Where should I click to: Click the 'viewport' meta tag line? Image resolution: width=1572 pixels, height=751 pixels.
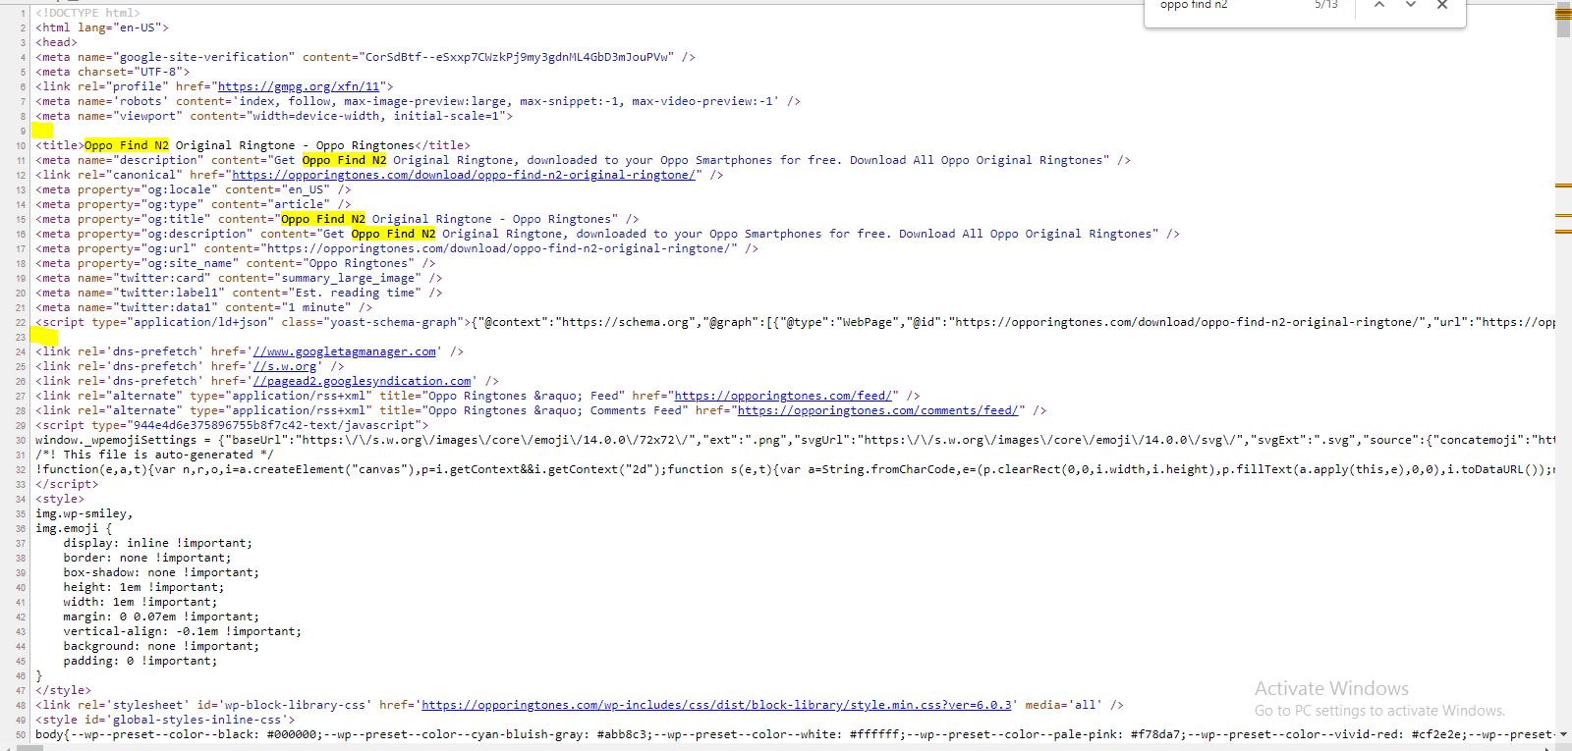274,116
